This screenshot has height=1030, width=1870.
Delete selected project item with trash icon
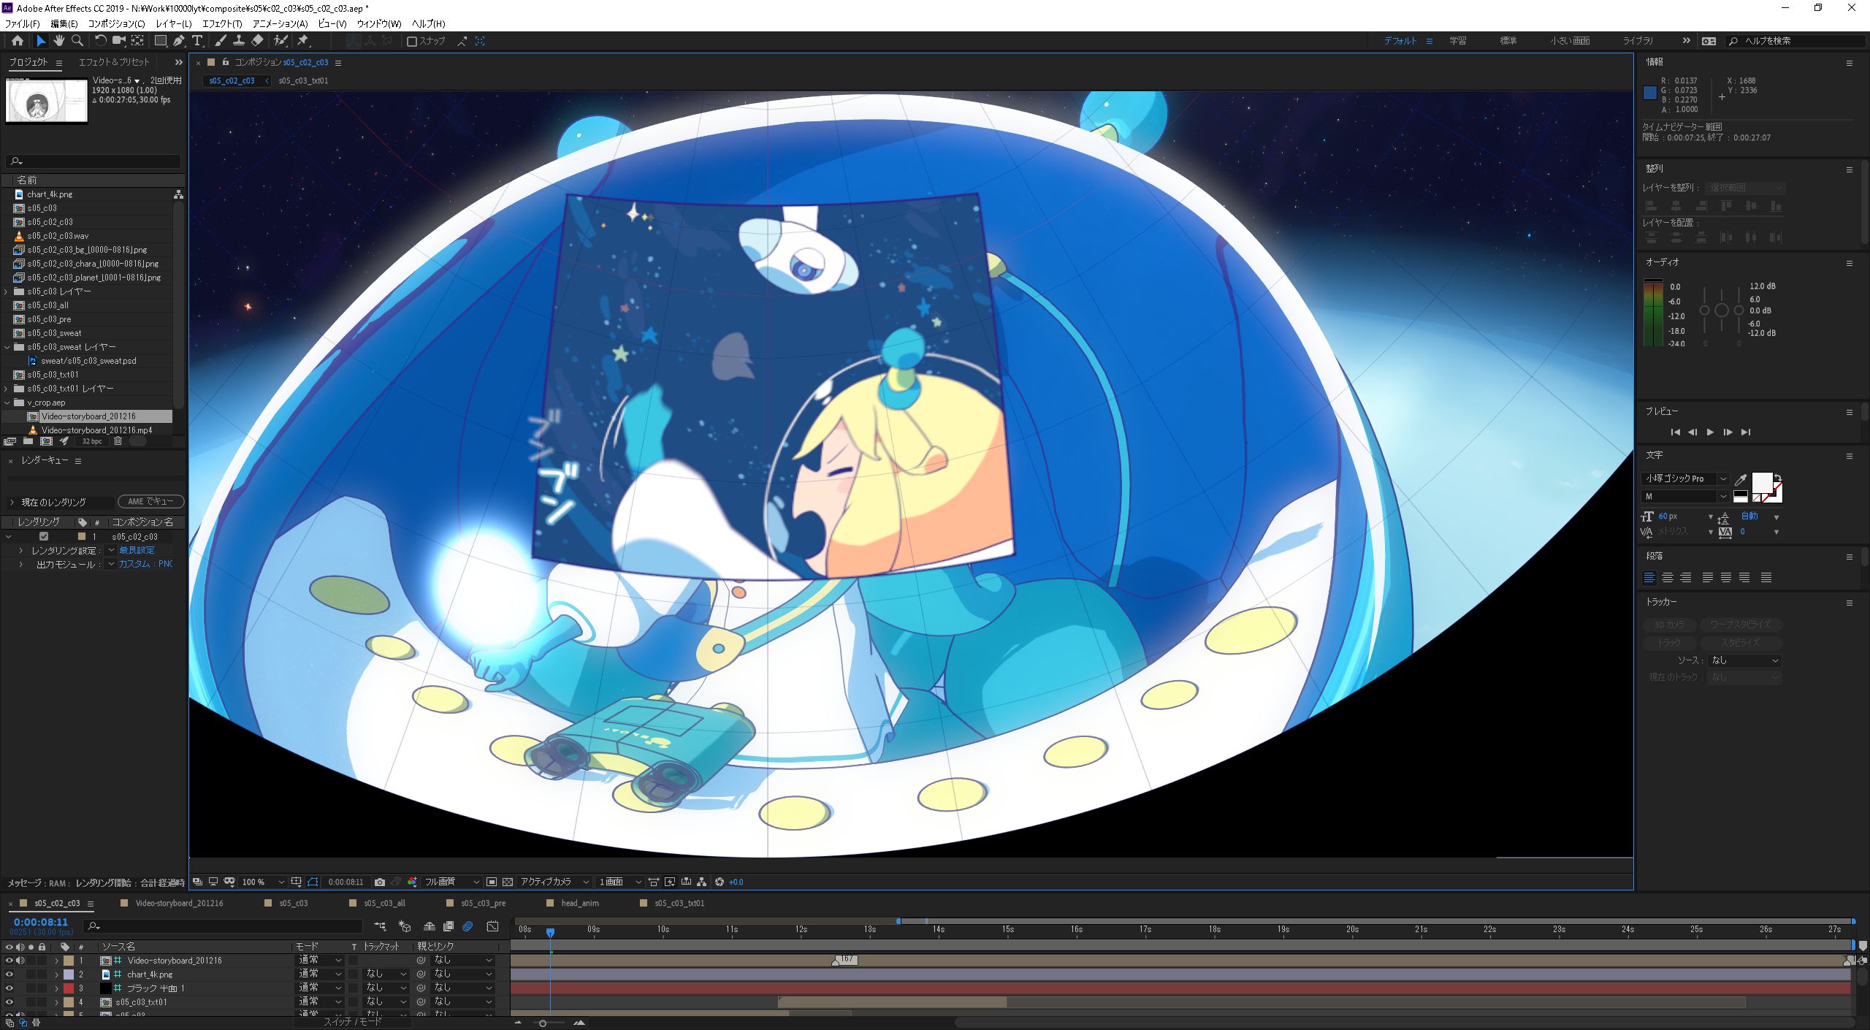pyautogui.click(x=118, y=441)
